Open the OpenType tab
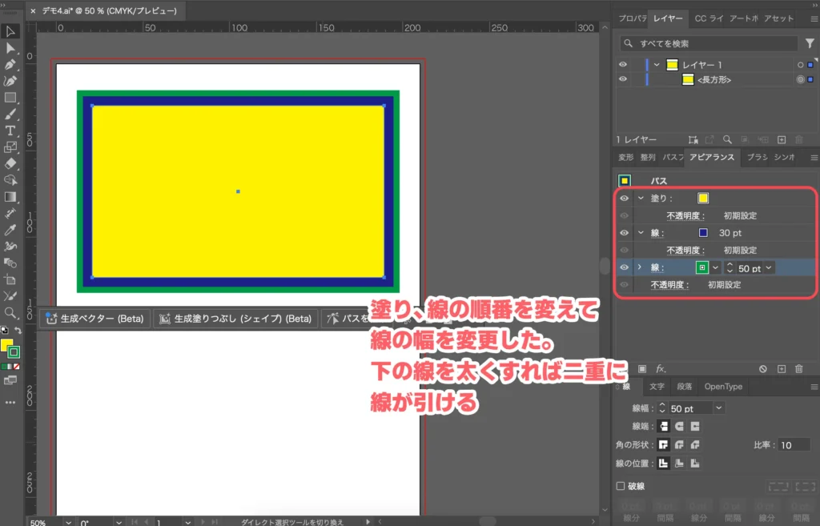 click(x=722, y=387)
